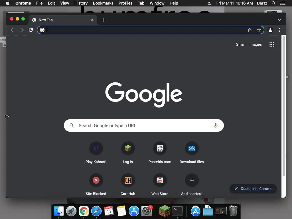Open the Chrome profile avatar button
This screenshot has width=292, height=219.
click(270, 30)
